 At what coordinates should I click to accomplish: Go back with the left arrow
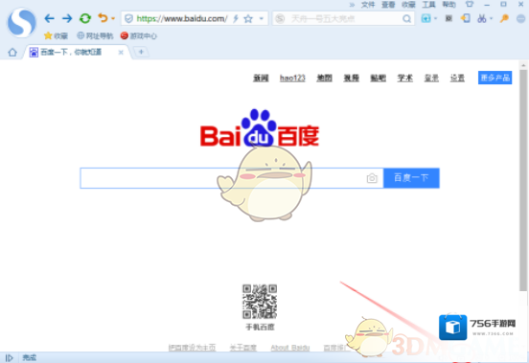[49, 18]
